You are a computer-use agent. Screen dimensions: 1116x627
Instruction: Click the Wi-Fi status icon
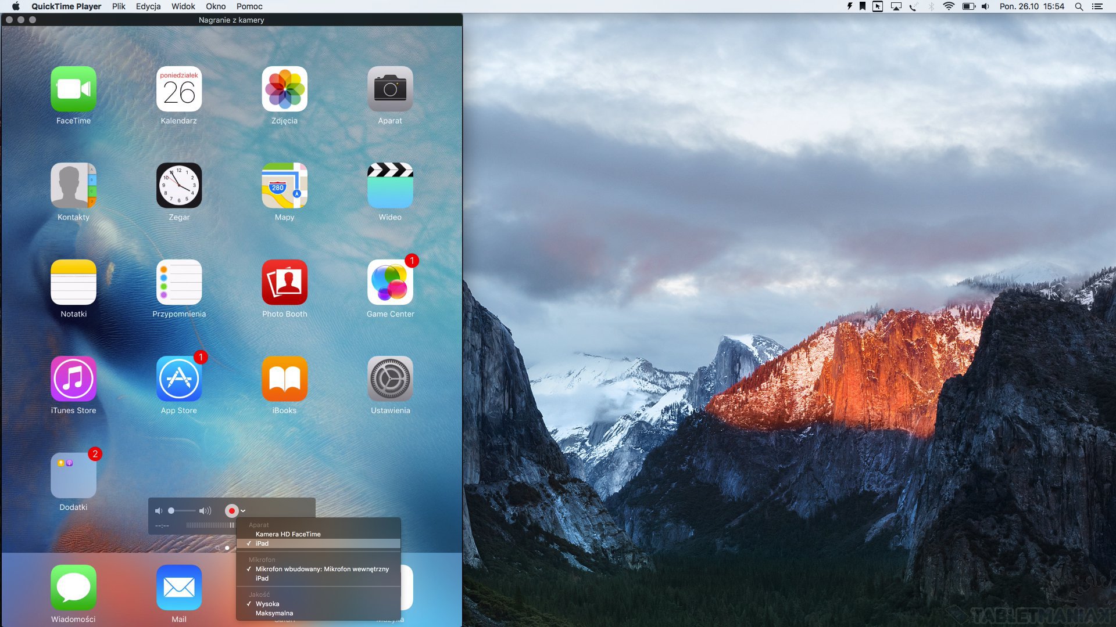pyautogui.click(x=949, y=6)
